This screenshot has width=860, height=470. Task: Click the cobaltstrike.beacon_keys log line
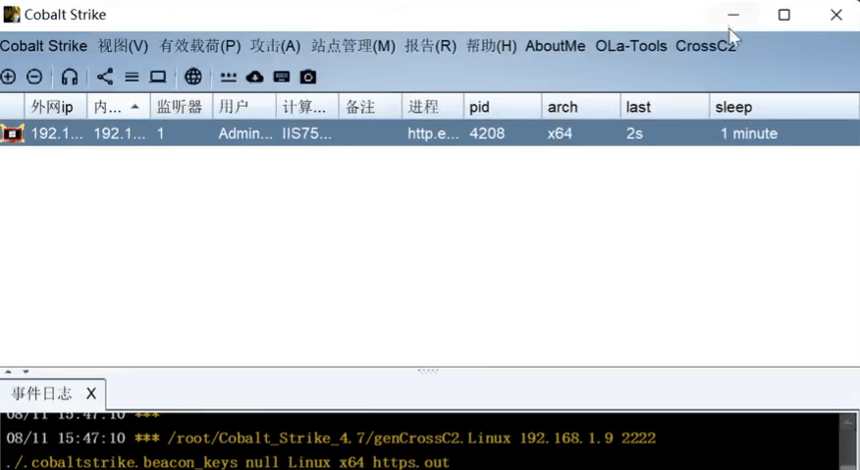228,462
